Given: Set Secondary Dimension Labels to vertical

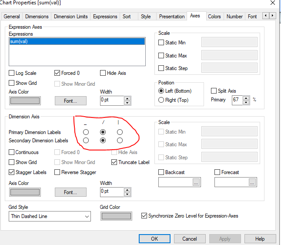Looking at the screenshot, I should 120,140.
